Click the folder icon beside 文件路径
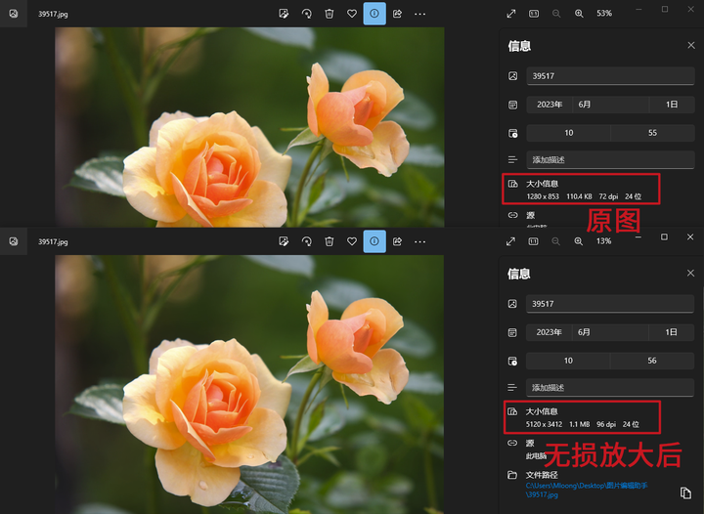Viewport: 704px width, 514px height. (512, 475)
